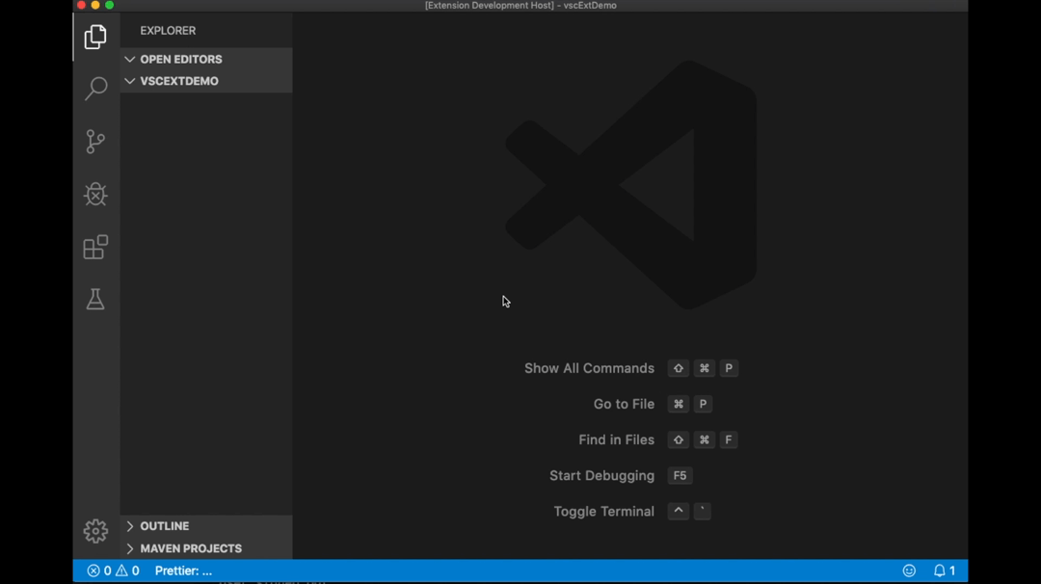The height and width of the screenshot is (584, 1041).
Task: Click the Show All Commands label
Action: tap(590, 368)
